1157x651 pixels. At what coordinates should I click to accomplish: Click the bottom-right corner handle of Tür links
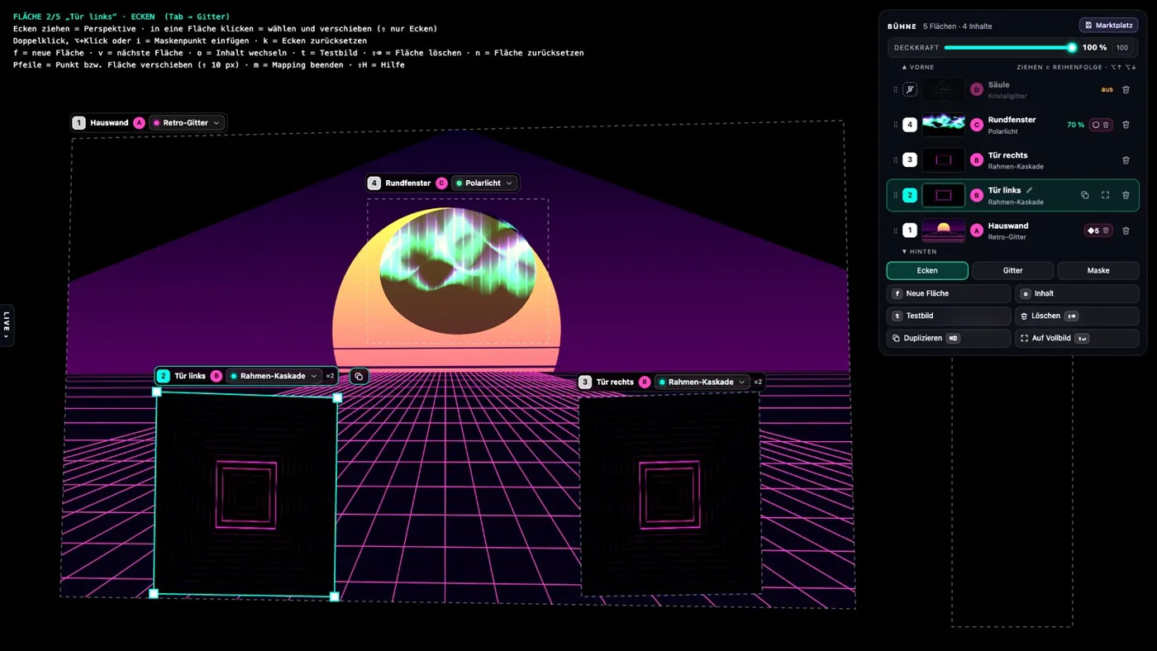[335, 596]
